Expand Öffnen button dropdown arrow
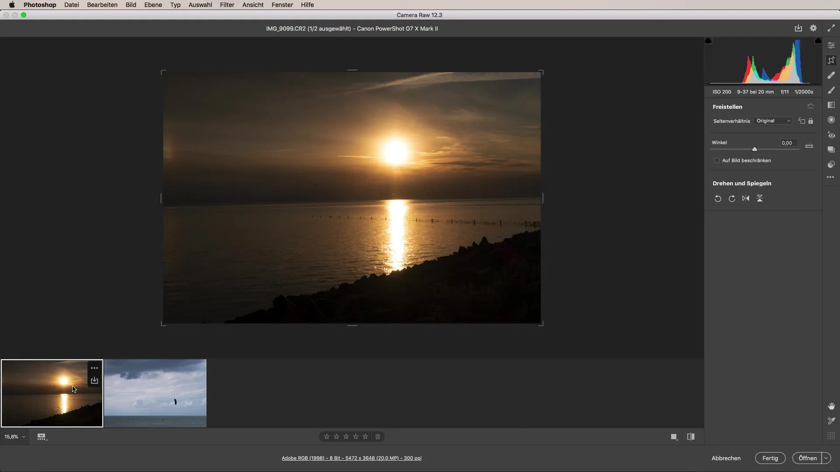Screen dimensions: 840x472 (x=826, y=458)
